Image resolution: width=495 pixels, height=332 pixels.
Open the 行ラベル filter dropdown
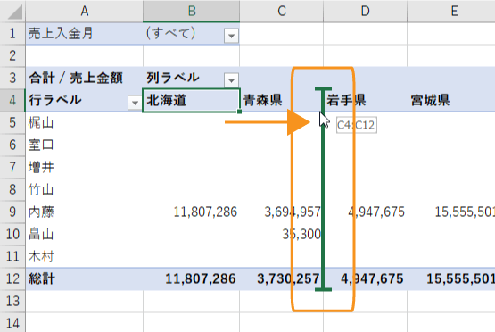click(135, 103)
